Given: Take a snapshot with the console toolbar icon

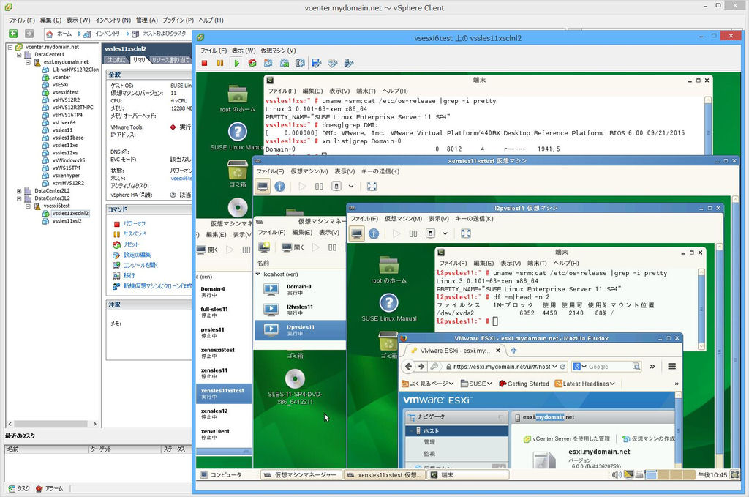Looking at the screenshot, I should (x=268, y=63).
